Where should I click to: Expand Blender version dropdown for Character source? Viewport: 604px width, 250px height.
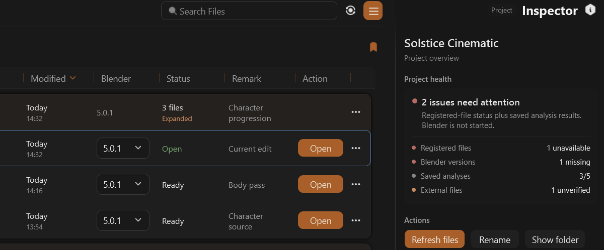click(123, 220)
